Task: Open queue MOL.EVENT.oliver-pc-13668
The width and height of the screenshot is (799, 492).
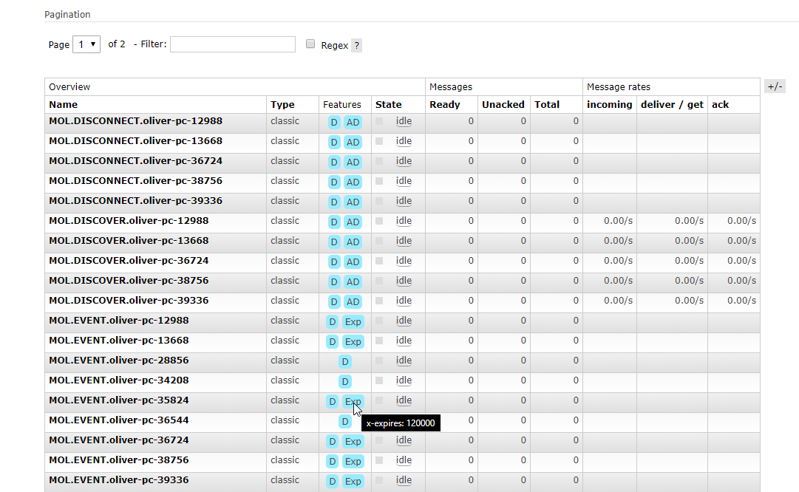Action: pos(119,341)
